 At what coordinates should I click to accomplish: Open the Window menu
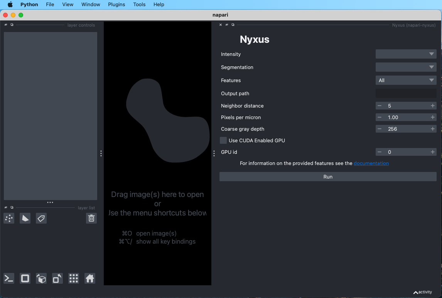[91, 5]
